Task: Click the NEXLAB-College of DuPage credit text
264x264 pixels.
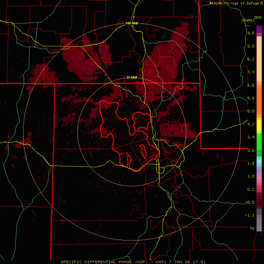Action: pos(235,3)
